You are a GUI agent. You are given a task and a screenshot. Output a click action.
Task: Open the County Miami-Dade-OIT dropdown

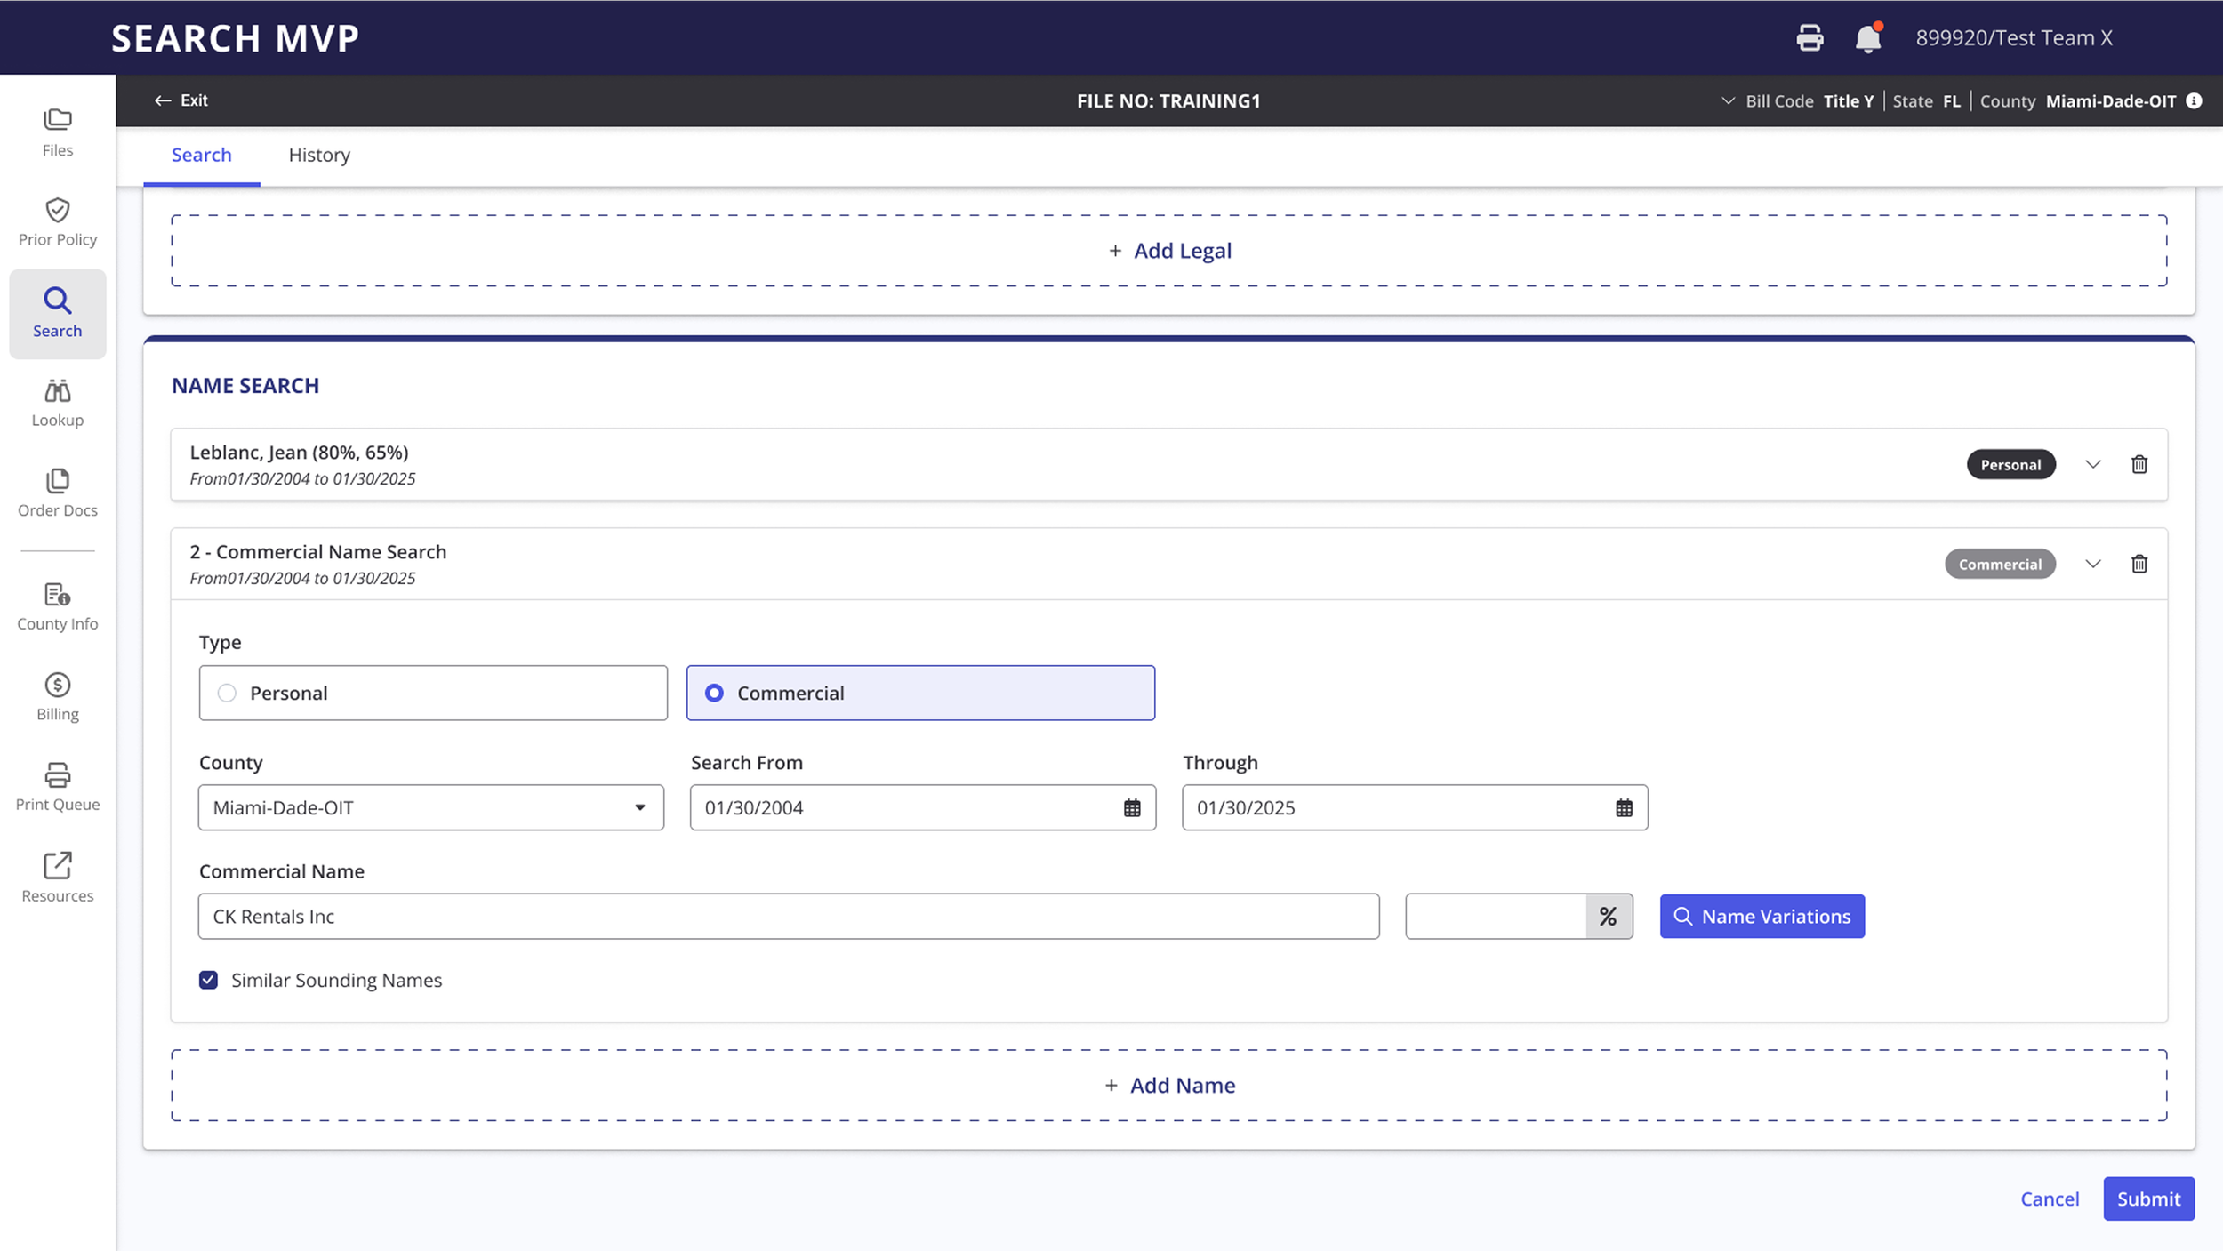click(430, 807)
